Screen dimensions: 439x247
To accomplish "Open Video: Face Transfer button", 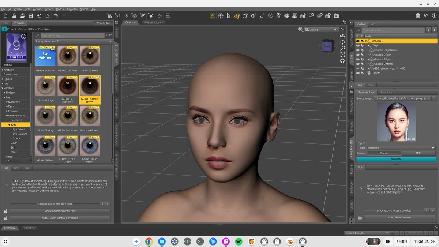I will click(399, 217).
